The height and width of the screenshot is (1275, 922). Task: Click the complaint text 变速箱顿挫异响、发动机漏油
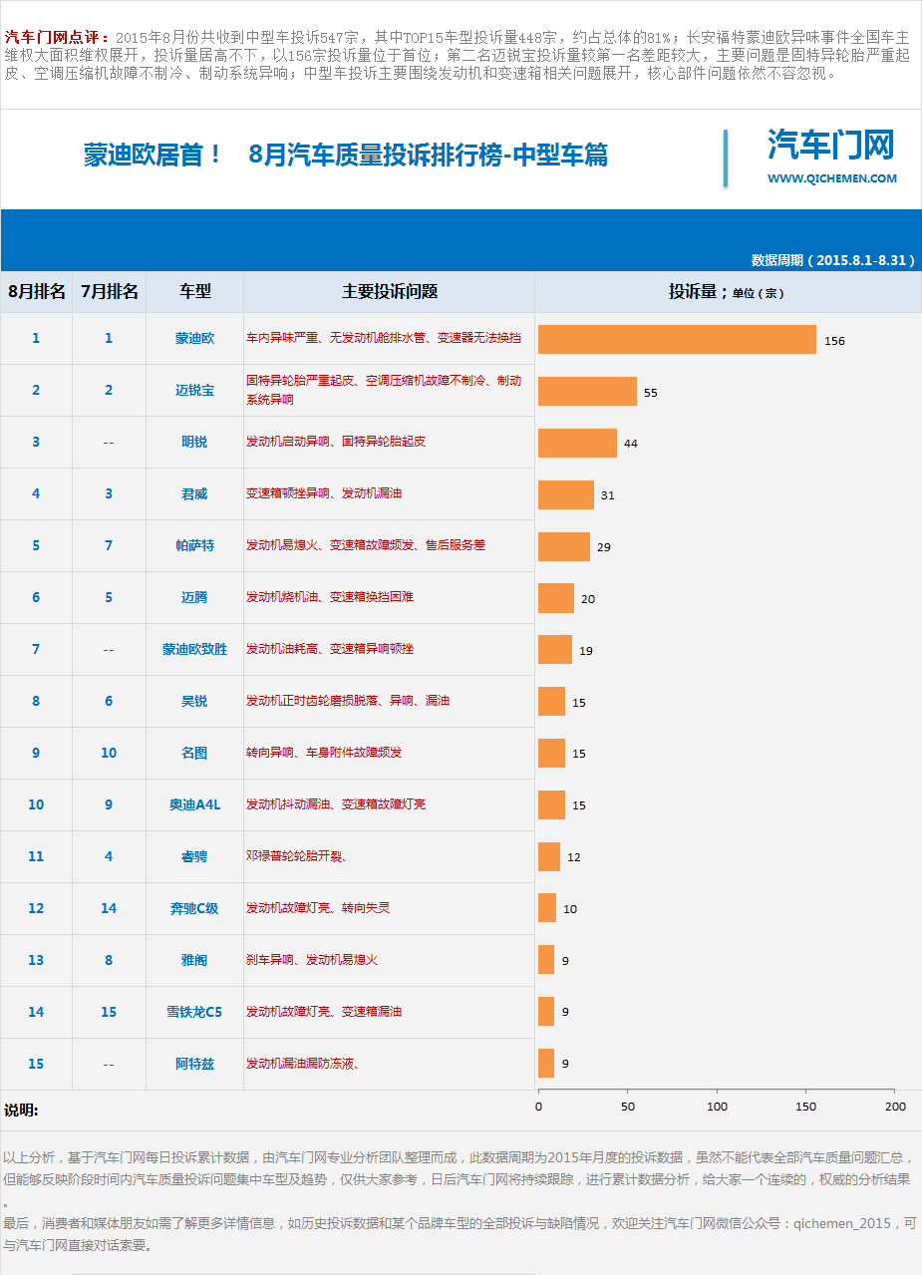tap(324, 493)
